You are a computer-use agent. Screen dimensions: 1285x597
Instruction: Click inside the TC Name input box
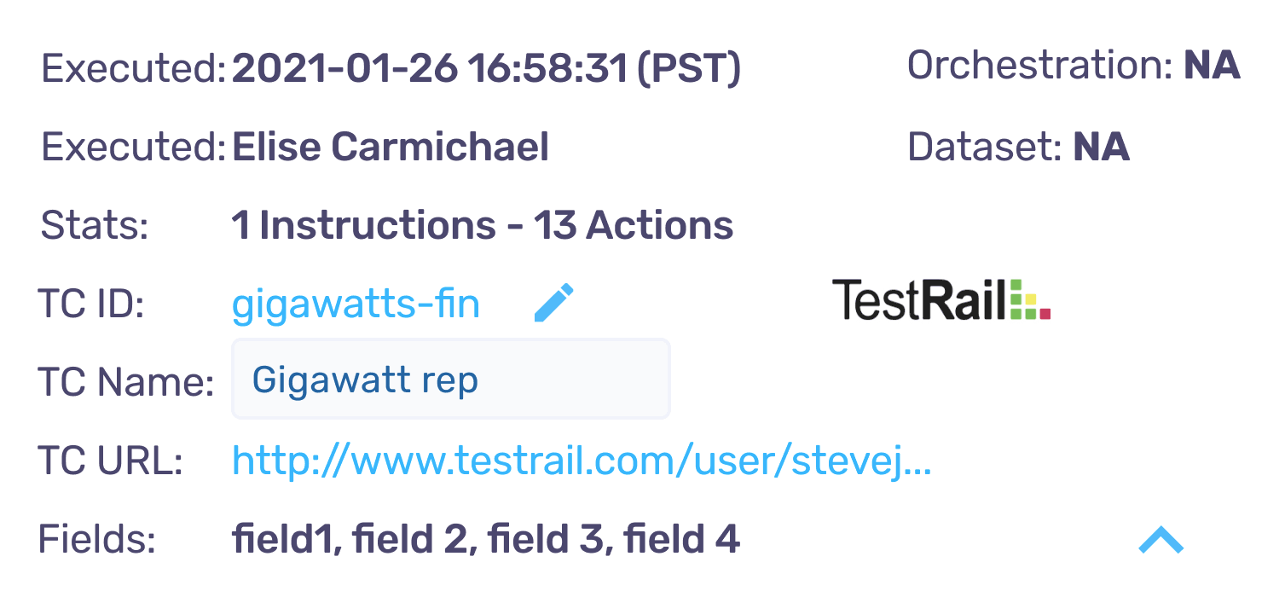point(450,379)
